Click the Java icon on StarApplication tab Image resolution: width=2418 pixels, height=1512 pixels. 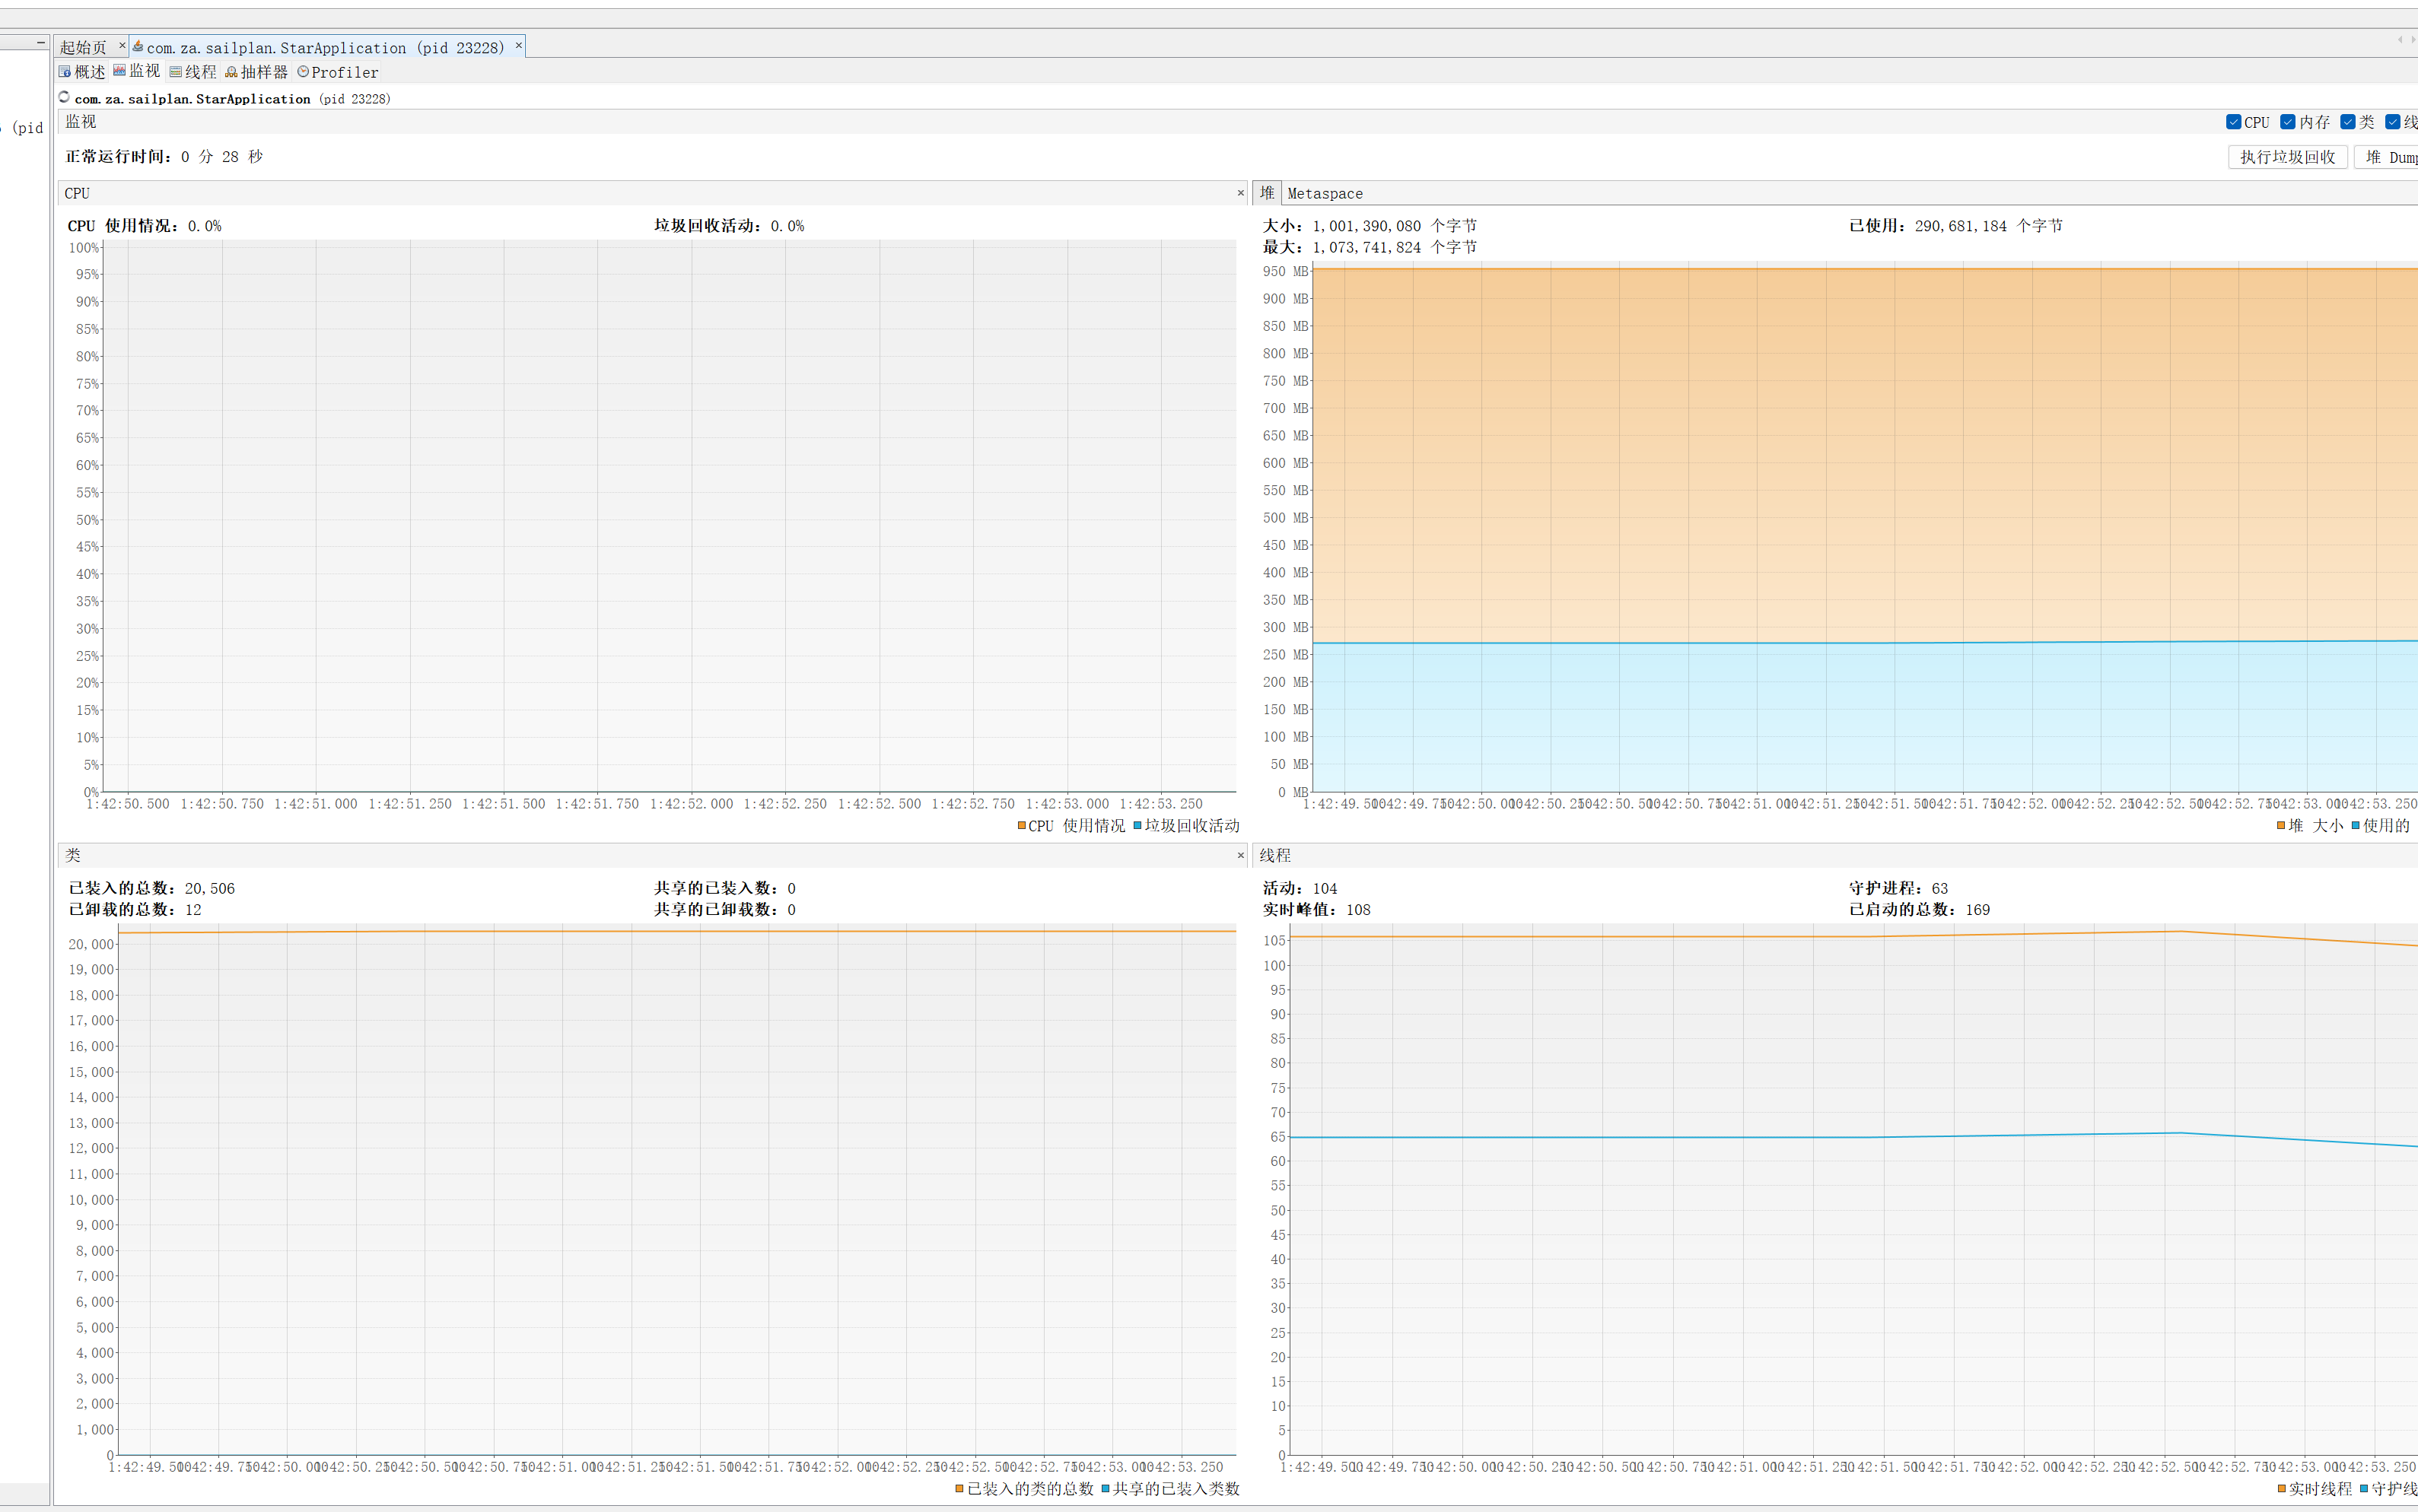(138, 46)
